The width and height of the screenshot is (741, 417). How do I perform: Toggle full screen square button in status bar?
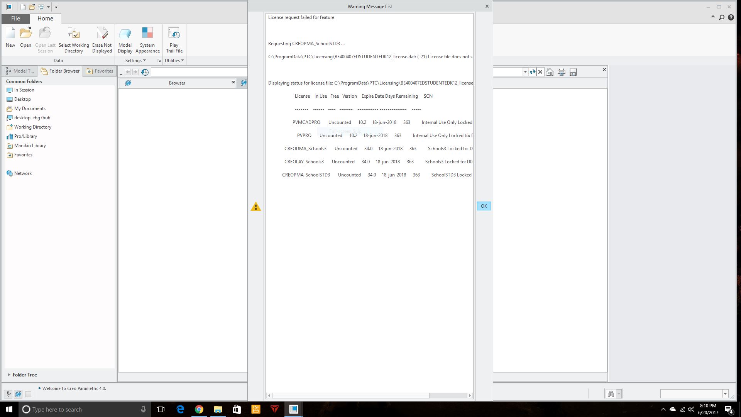coord(28,394)
